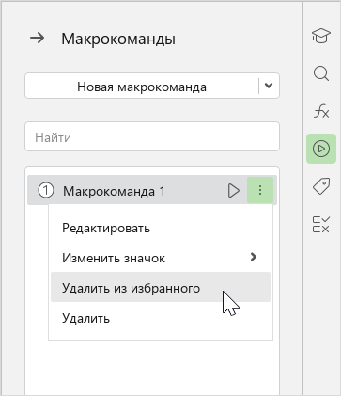Image resolution: width=341 pixels, height=396 pixels.
Task: Collapse the Макрокоманды panel with the arrow
Action: [37, 39]
